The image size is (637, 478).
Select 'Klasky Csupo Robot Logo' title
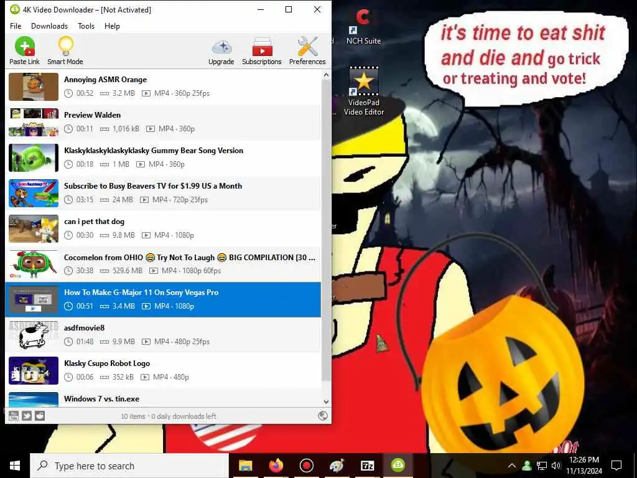click(x=107, y=363)
